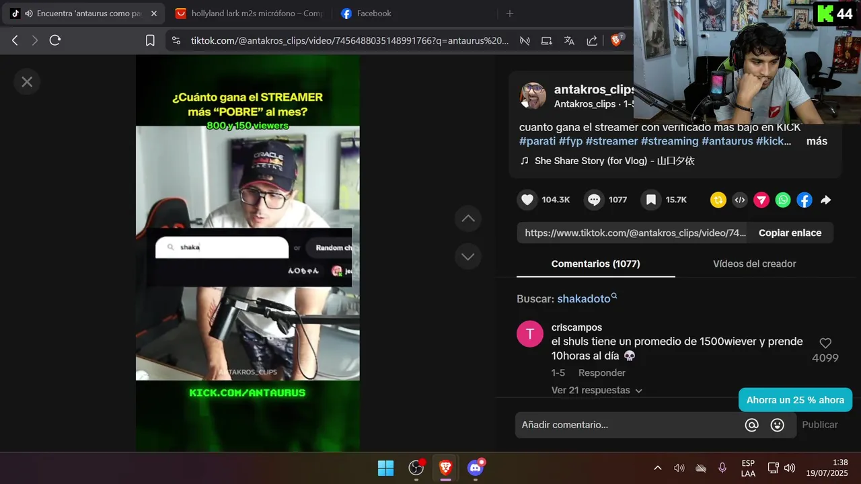
Task: Search for shakadoto link
Action: coord(587,298)
